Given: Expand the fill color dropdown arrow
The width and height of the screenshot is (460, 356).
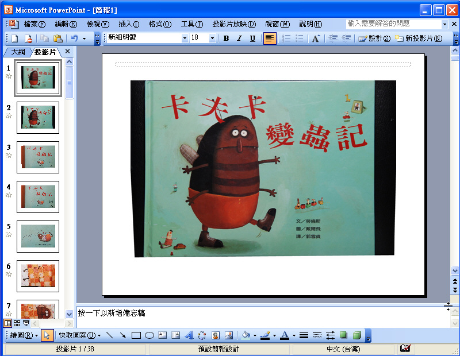Looking at the screenshot, I should point(255,335).
